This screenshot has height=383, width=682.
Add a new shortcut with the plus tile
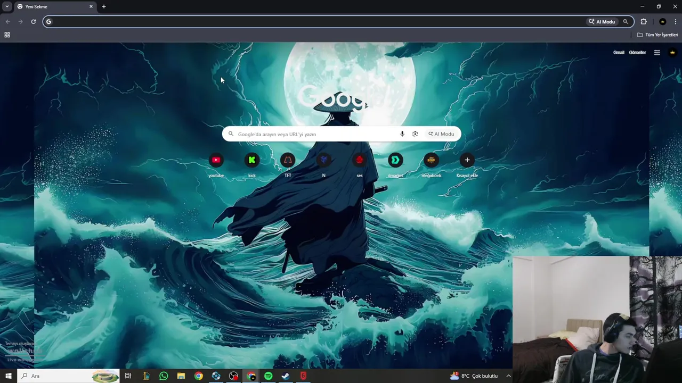coord(467,160)
